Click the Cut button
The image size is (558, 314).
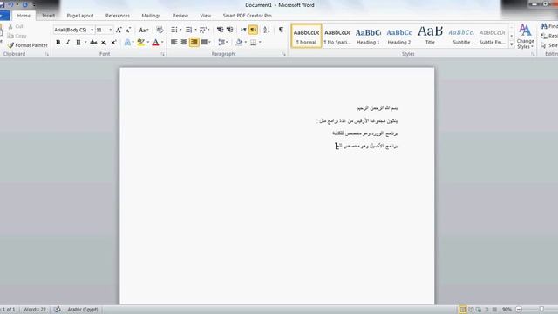16,27
